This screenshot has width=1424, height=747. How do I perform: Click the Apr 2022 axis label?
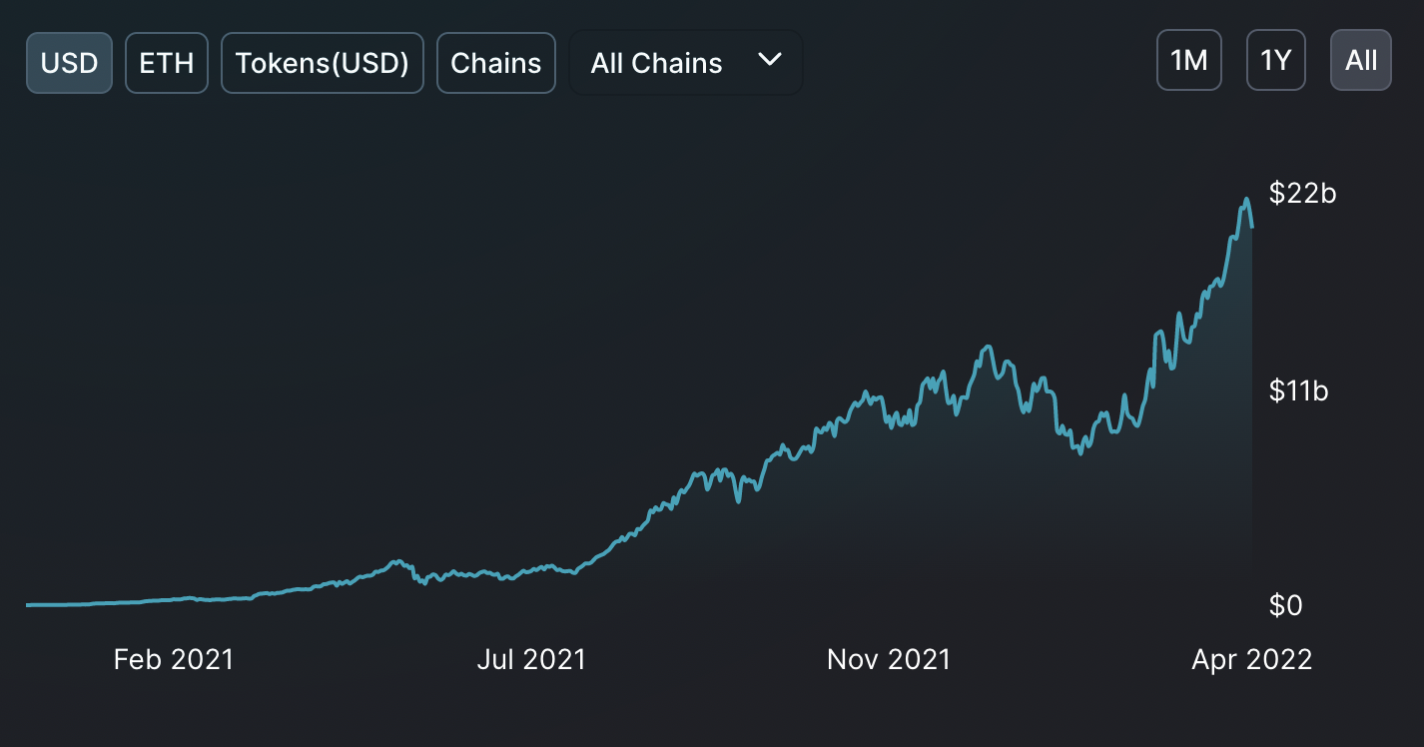click(x=1252, y=659)
